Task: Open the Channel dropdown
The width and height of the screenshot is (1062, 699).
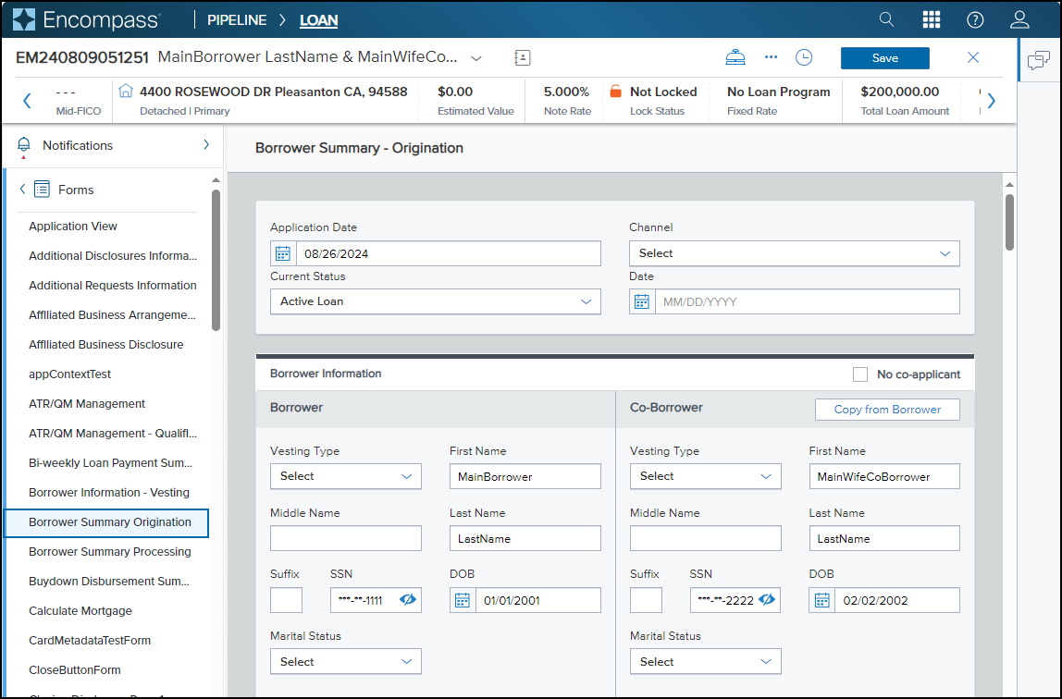Action: (795, 253)
